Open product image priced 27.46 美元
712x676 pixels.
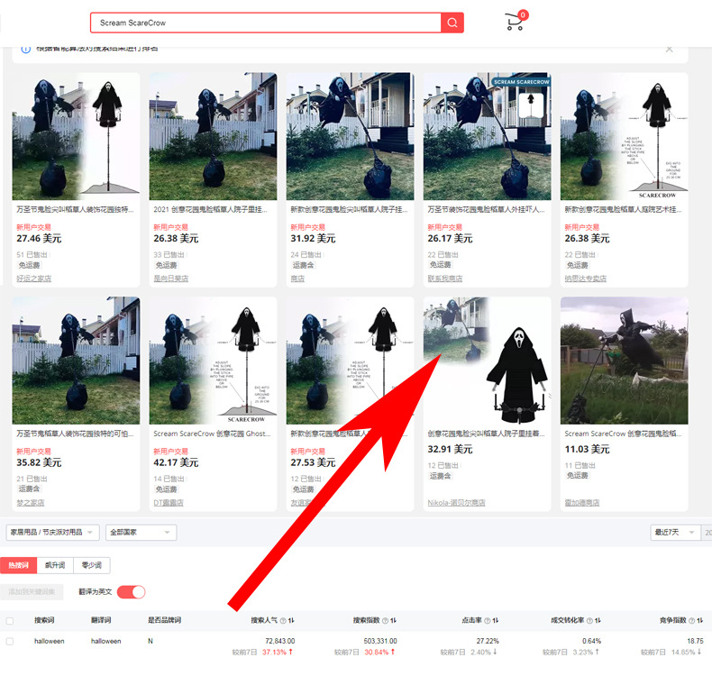(76, 136)
